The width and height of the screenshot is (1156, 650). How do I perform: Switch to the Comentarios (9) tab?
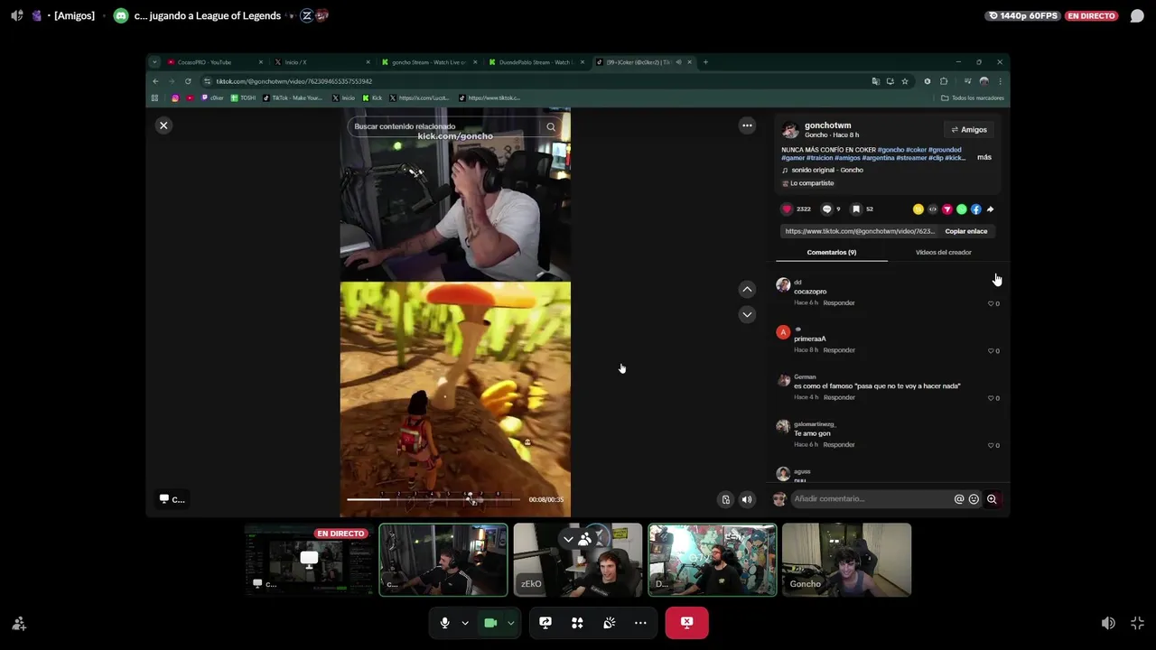click(x=832, y=253)
